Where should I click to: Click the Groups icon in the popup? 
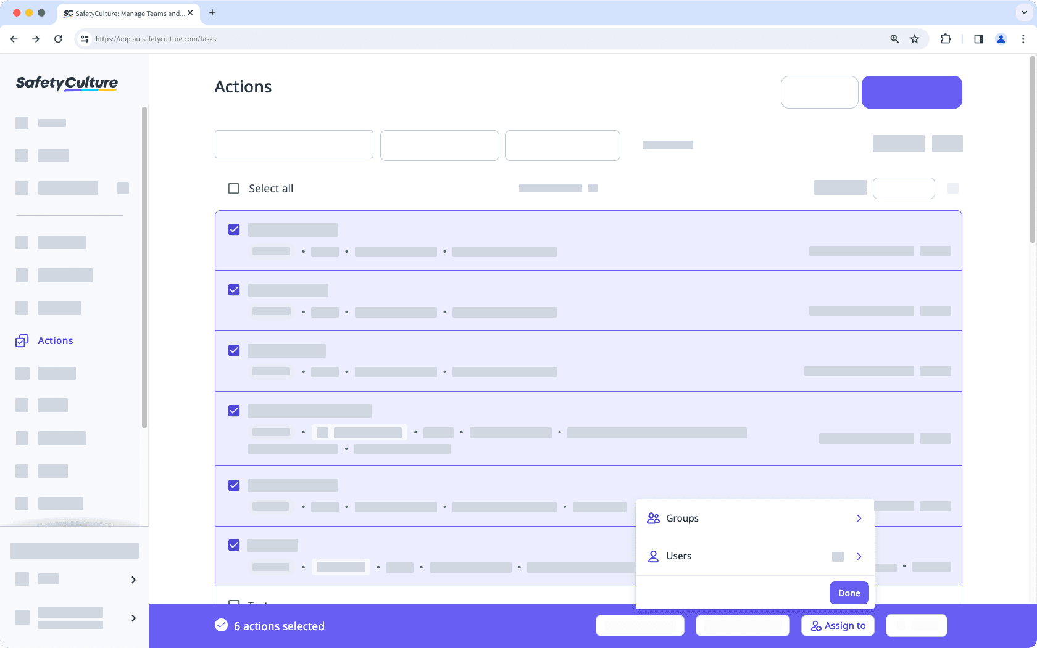pyautogui.click(x=652, y=518)
